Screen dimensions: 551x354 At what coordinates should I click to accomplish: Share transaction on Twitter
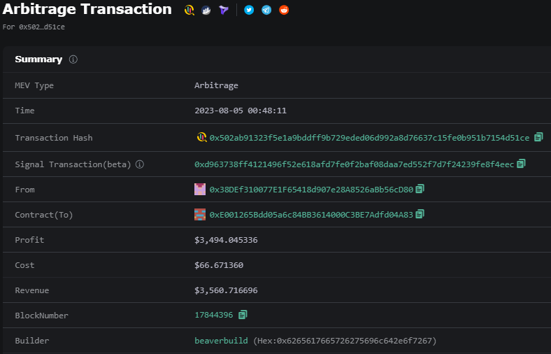249,10
